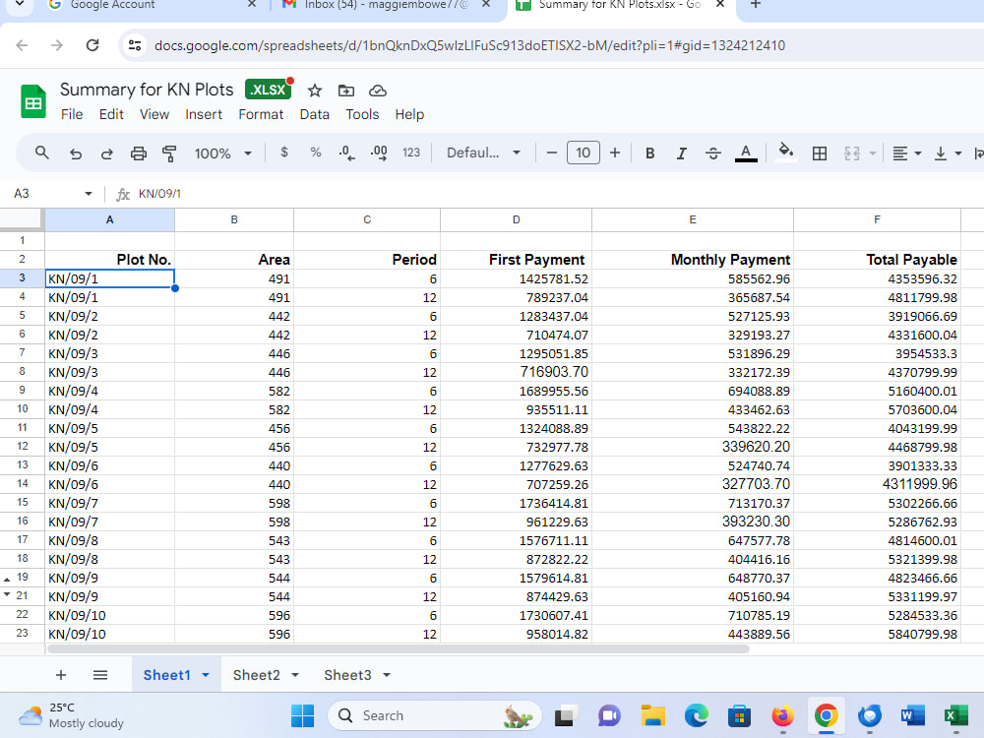Open Sheet3 tab options arrow
This screenshot has height=738, width=984.
387,675
